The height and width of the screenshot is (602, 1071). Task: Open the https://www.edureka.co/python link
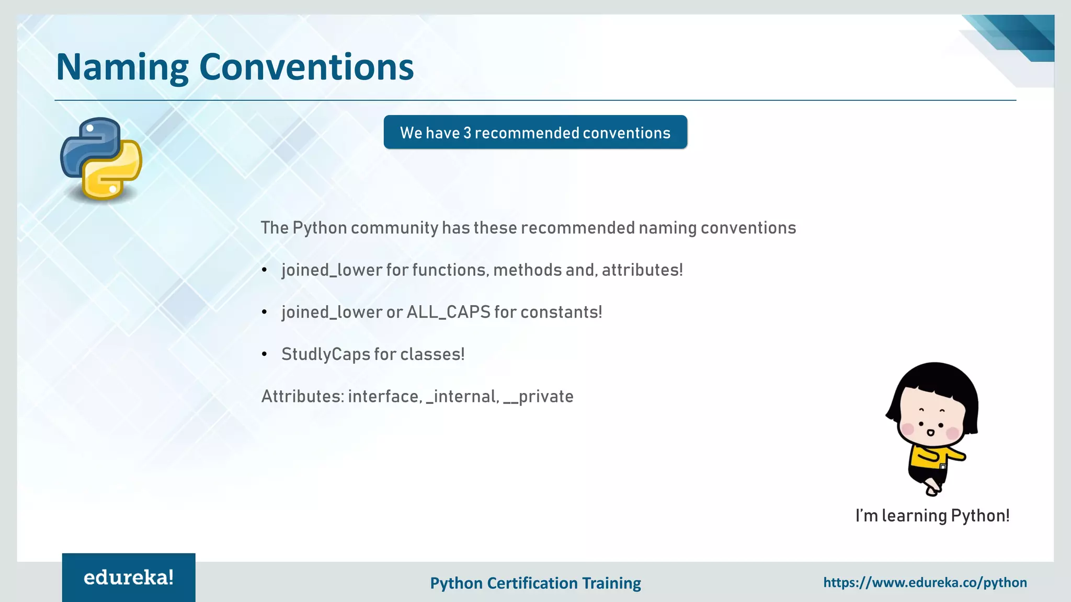click(925, 583)
